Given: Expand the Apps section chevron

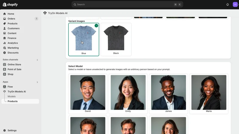Looking at the screenshot, I should pos(37,82).
